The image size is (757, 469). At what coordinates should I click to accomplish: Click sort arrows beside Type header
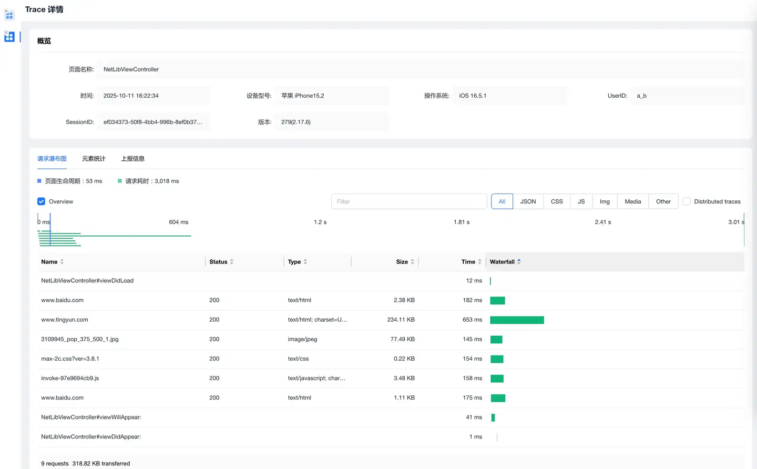tap(305, 262)
